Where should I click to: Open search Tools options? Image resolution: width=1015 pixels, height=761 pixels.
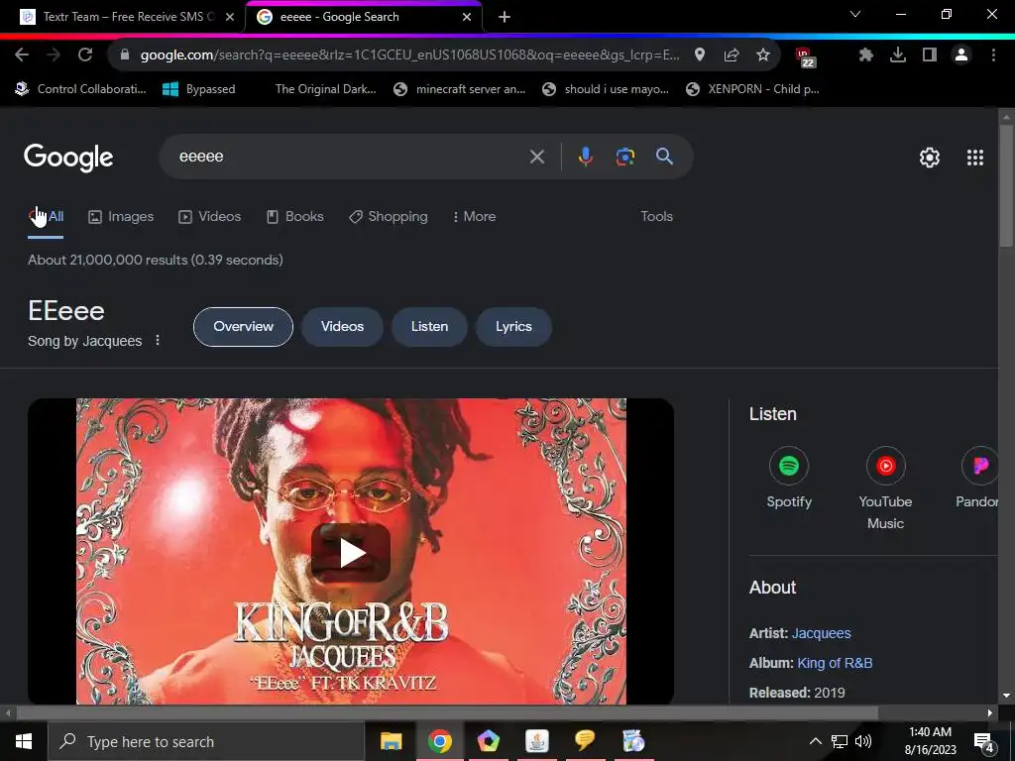(x=656, y=217)
